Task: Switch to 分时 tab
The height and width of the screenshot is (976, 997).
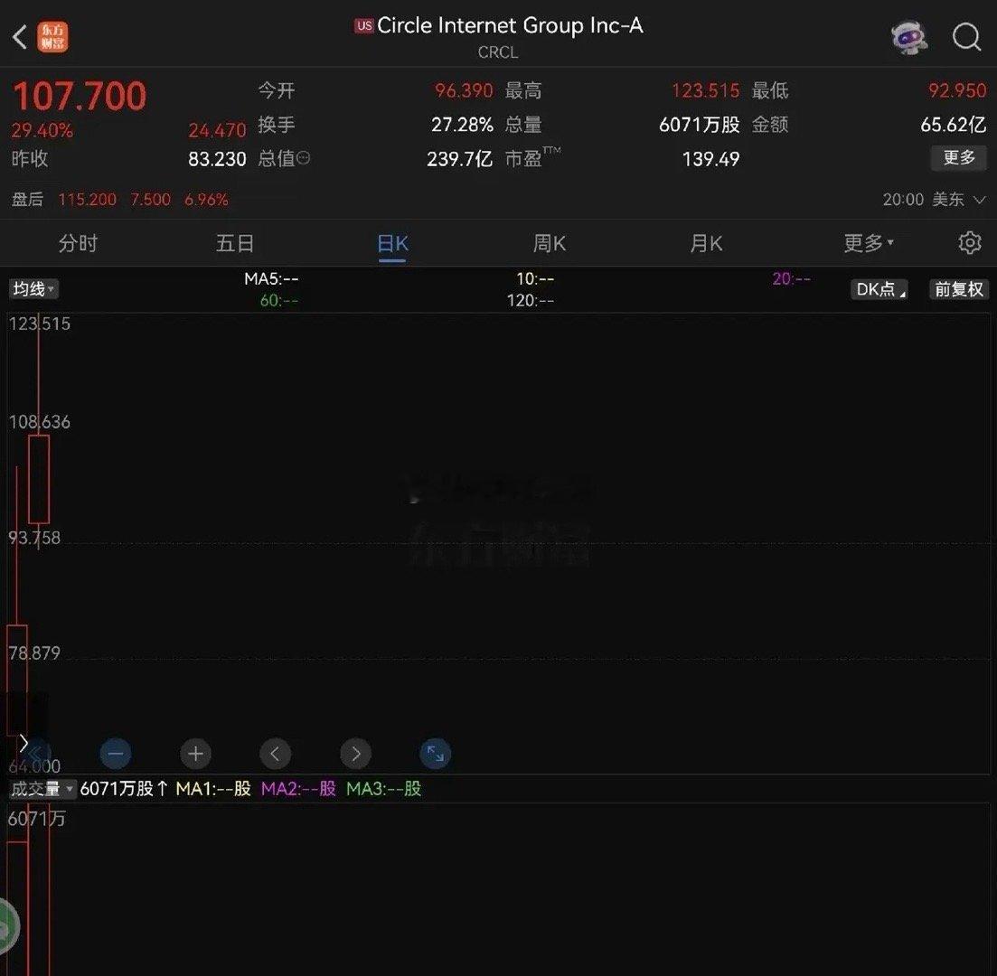Action: pos(79,243)
